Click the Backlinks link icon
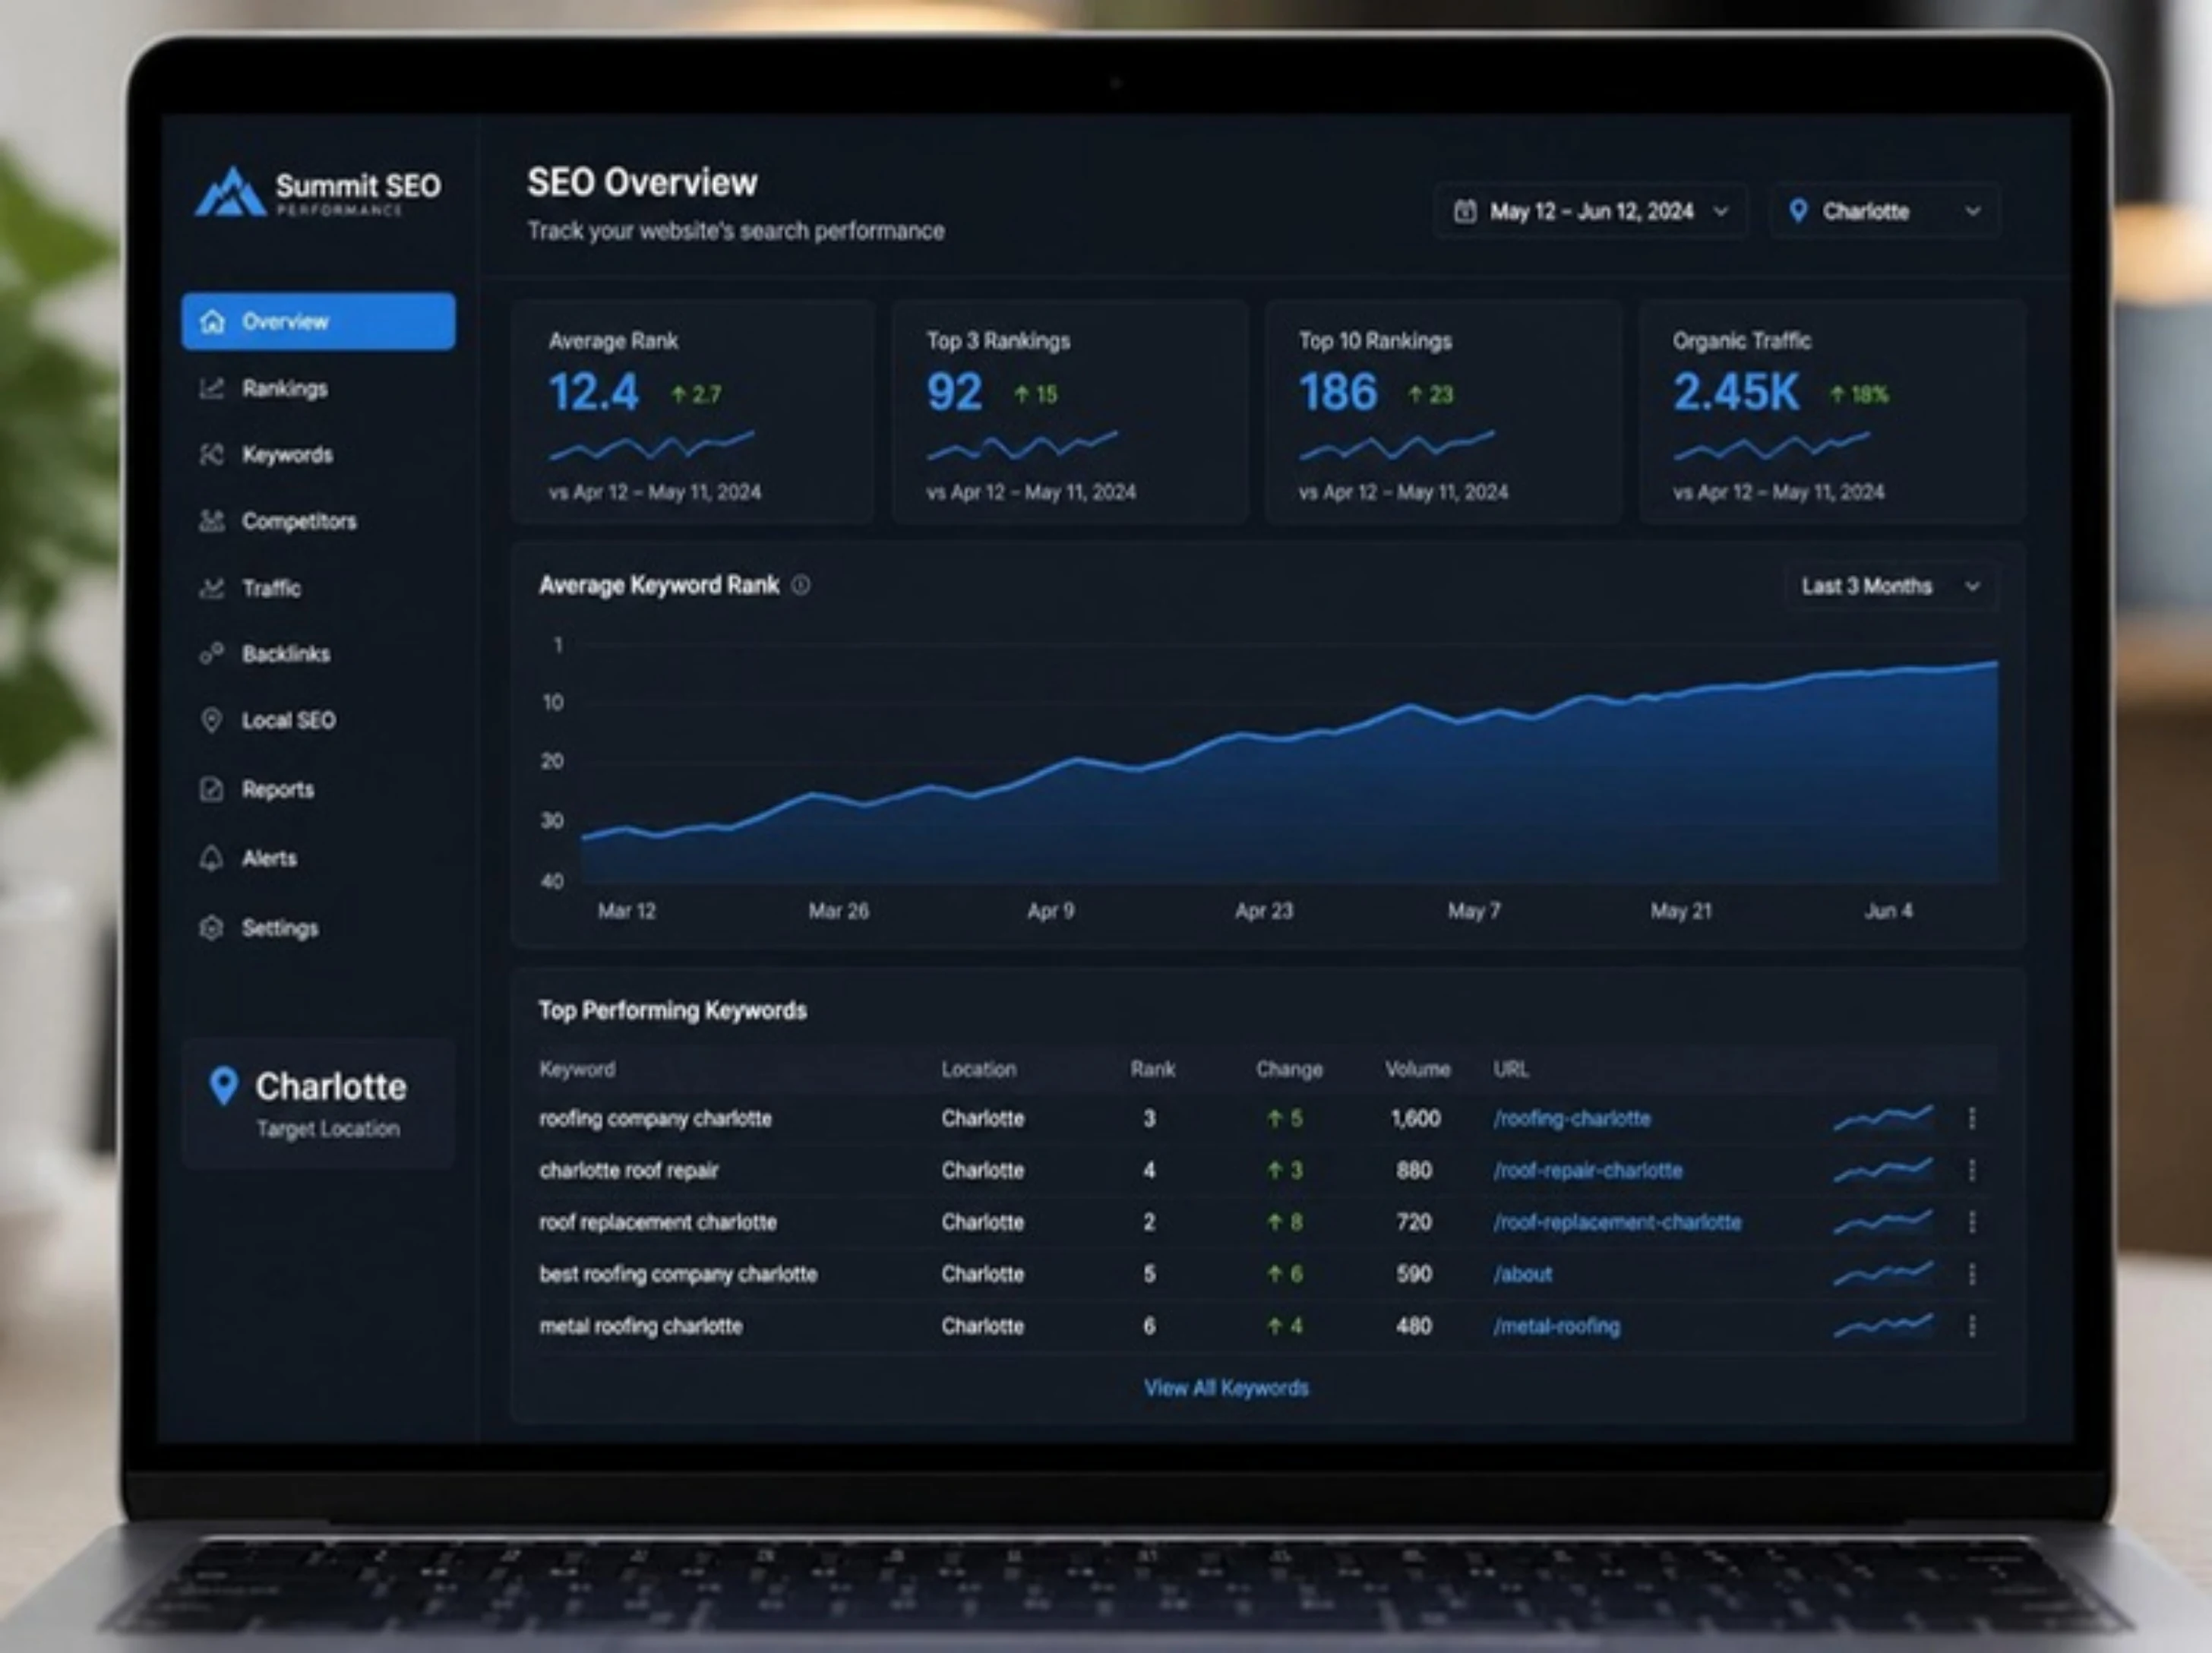Viewport: 2212px width, 1653px height. (x=211, y=654)
